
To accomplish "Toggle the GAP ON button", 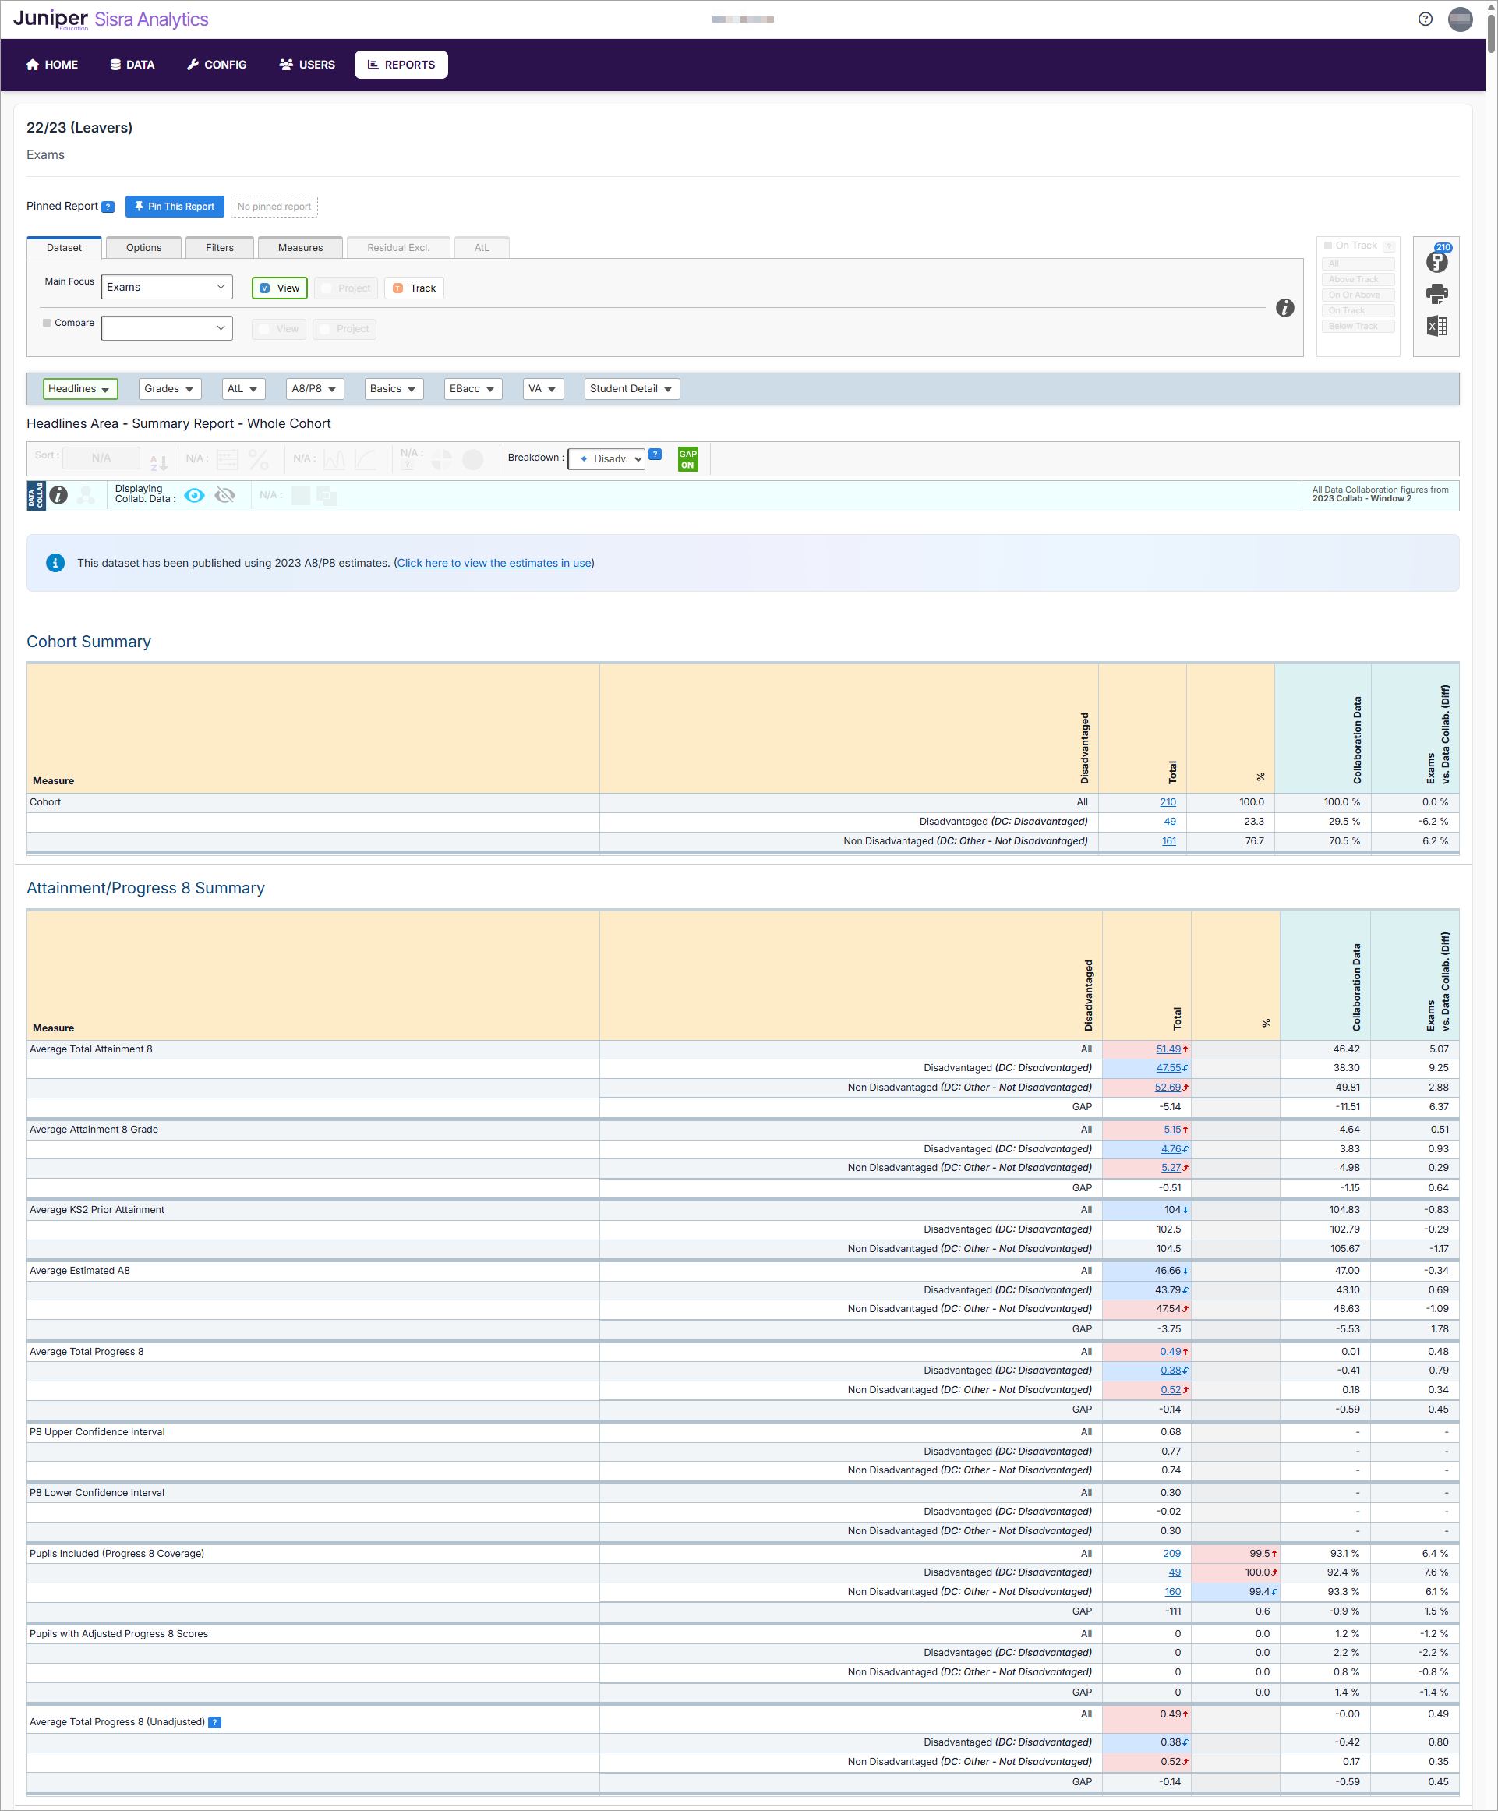I will point(687,458).
